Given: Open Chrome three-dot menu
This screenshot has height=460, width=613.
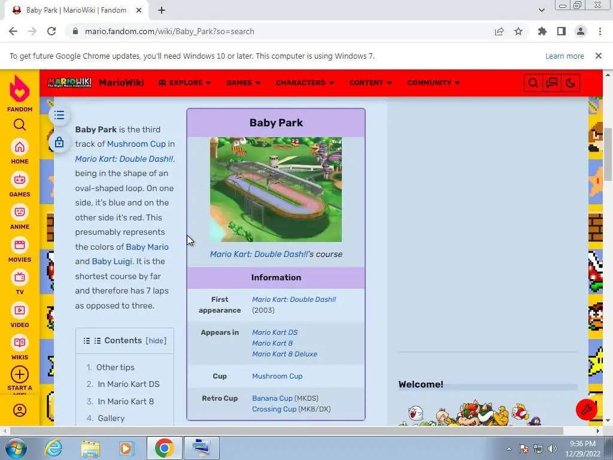Looking at the screenshot, I should [600, 31].
